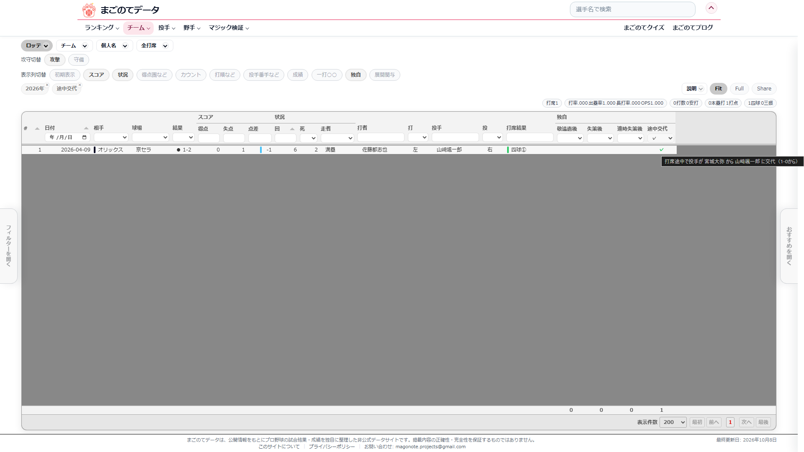804x452 pixels.
Task: Click the Share button
Action: 764,89
